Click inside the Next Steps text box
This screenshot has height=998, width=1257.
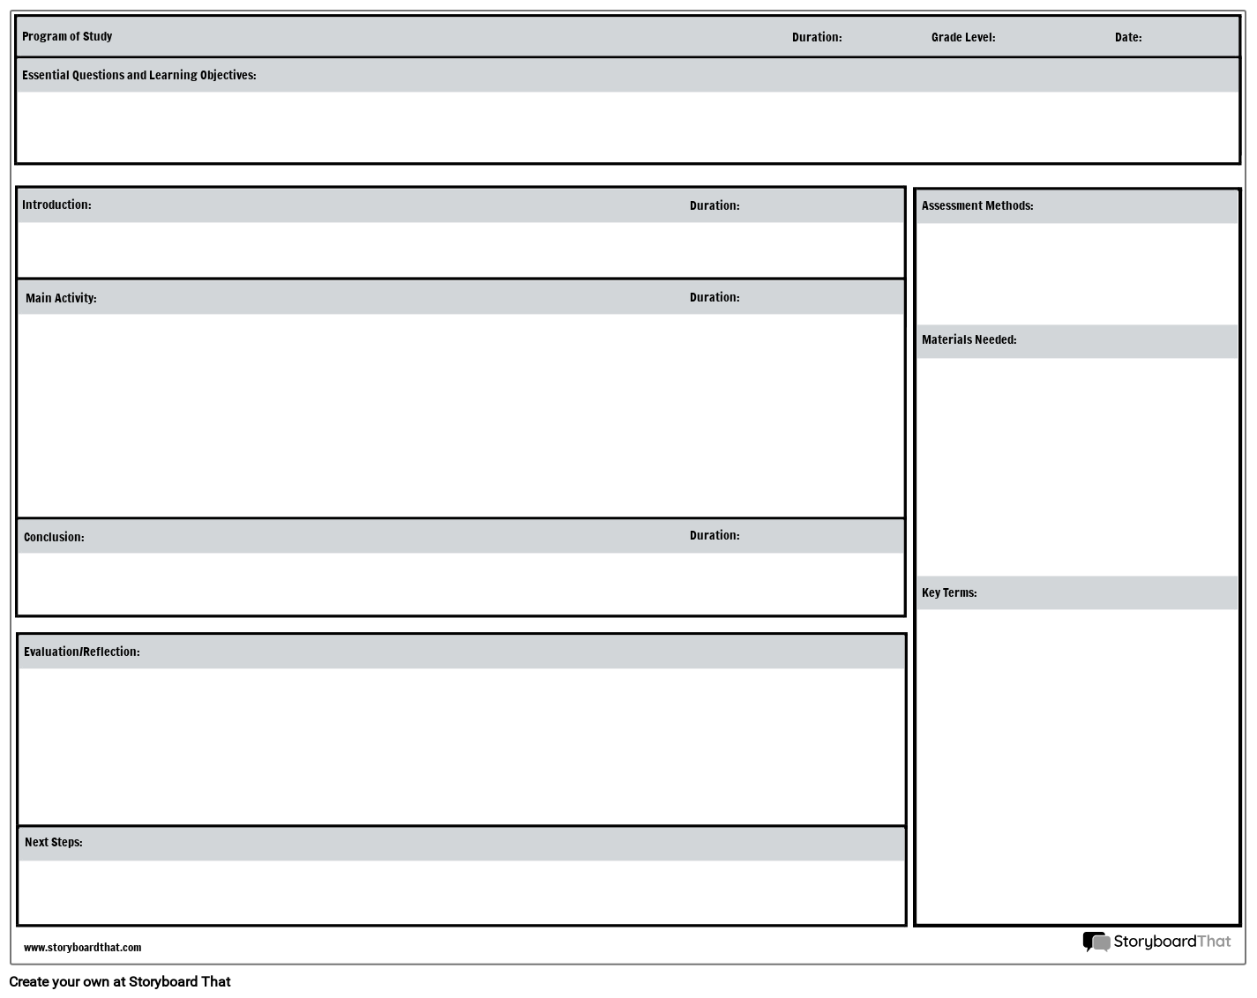460,891
